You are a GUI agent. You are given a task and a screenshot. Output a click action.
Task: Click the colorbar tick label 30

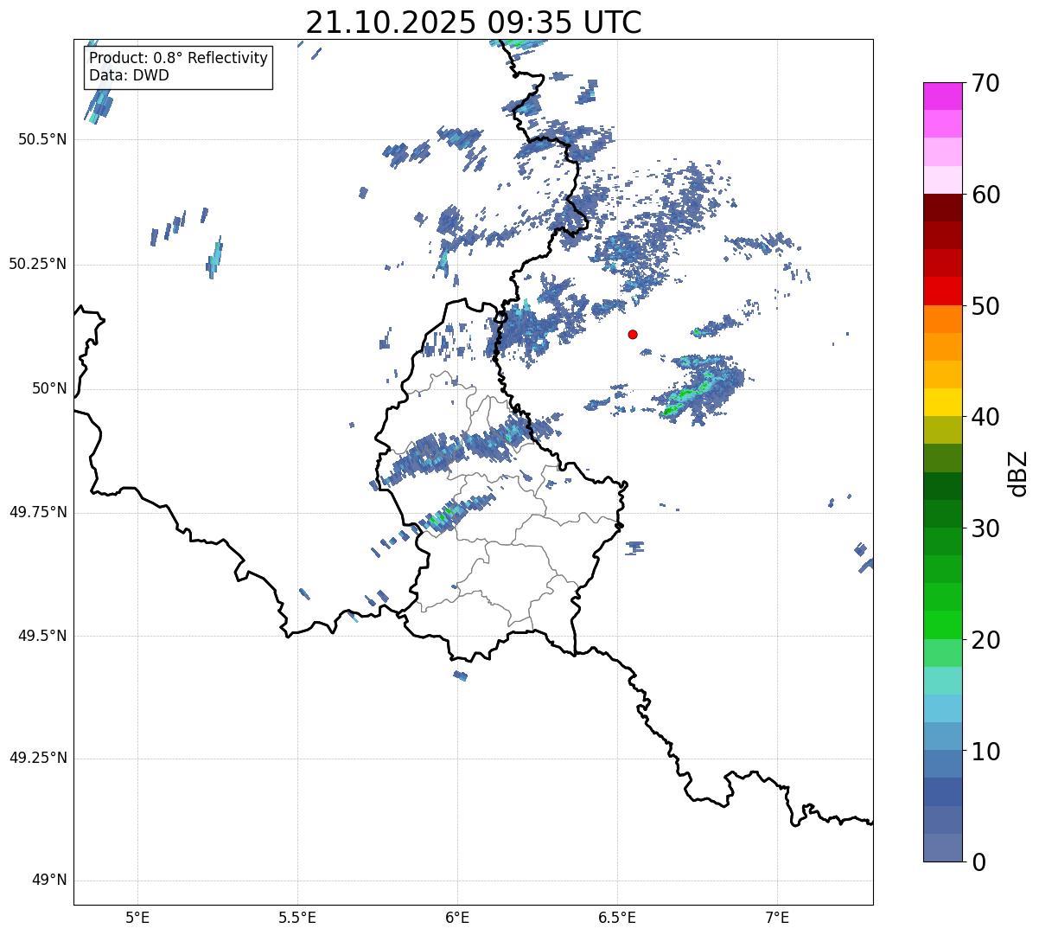(x=986, y=528)
